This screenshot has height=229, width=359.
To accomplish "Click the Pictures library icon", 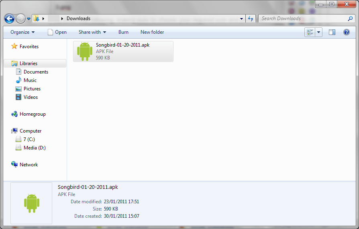I will tap(18, 89).
